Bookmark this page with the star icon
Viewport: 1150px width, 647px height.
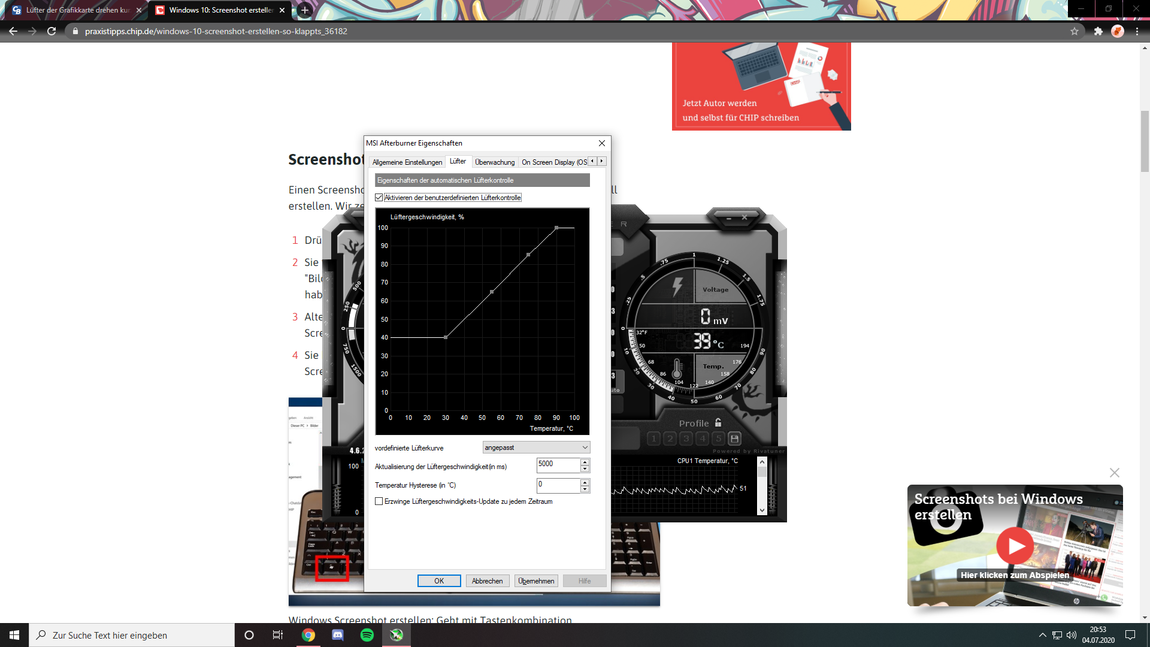1074,31
